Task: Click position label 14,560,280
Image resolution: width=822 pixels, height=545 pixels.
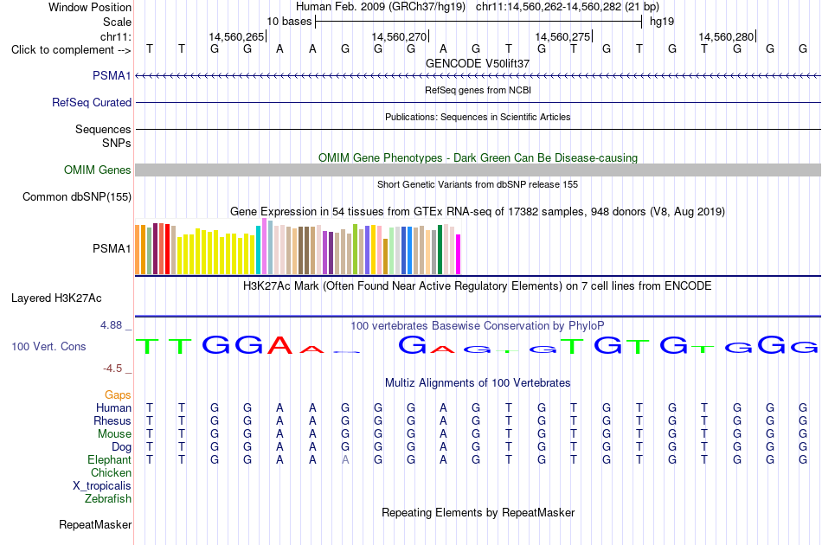Action: coord(726,36)
